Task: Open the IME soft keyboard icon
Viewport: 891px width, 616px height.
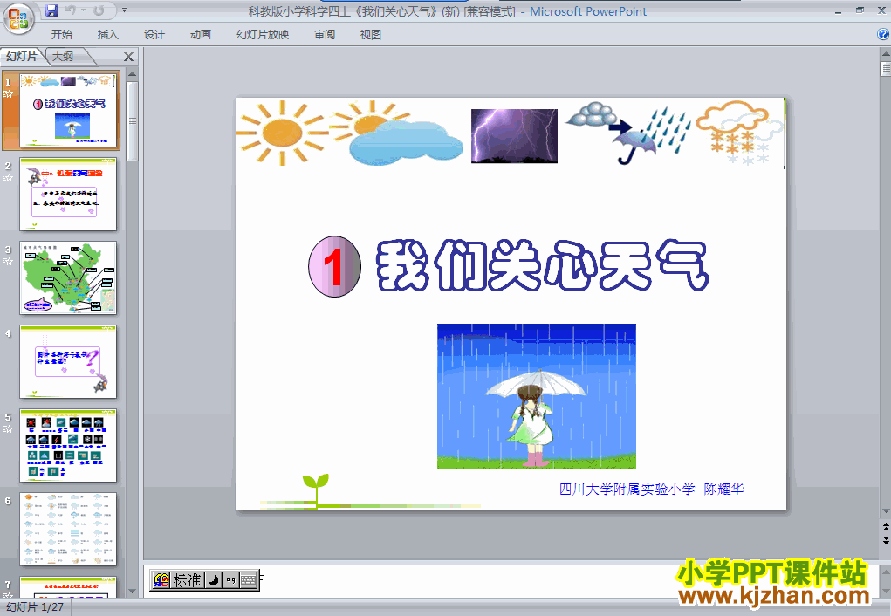Action: coord(249,580)
